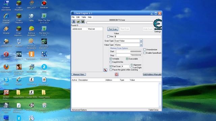Click the red no-entry clear list icon
Screen dimensions: 216x121
tap(116, 74)
